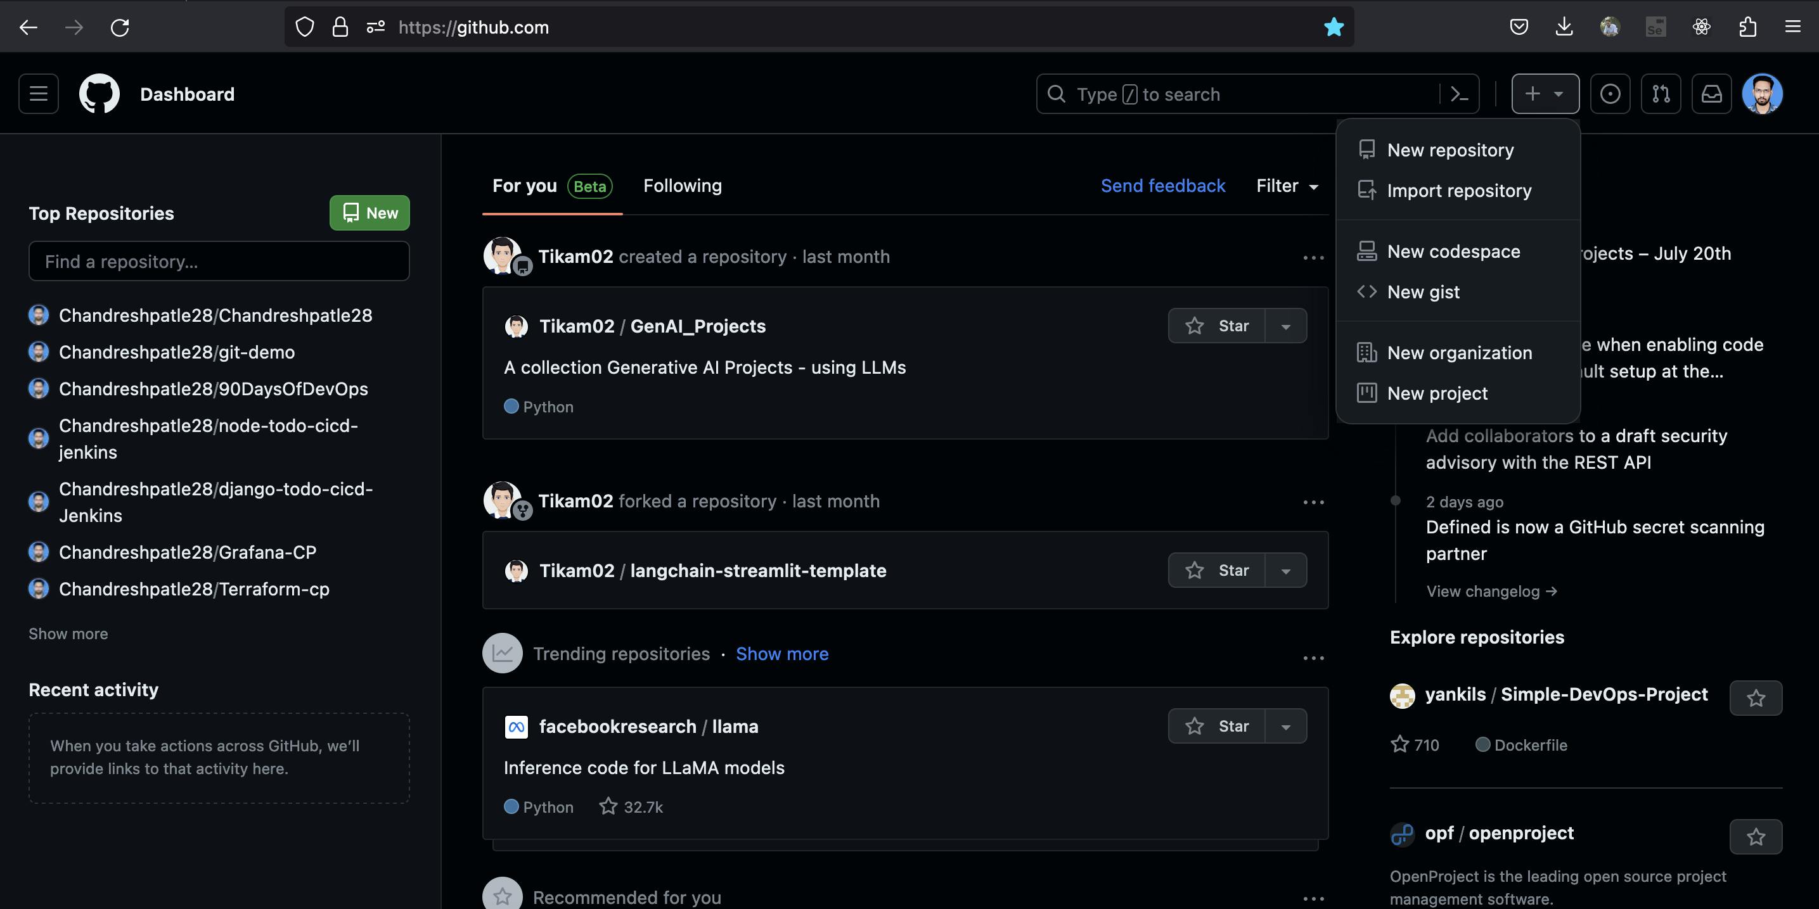Star opf/openproject in Explore repositories
1819x909 pixels.
1756,836
